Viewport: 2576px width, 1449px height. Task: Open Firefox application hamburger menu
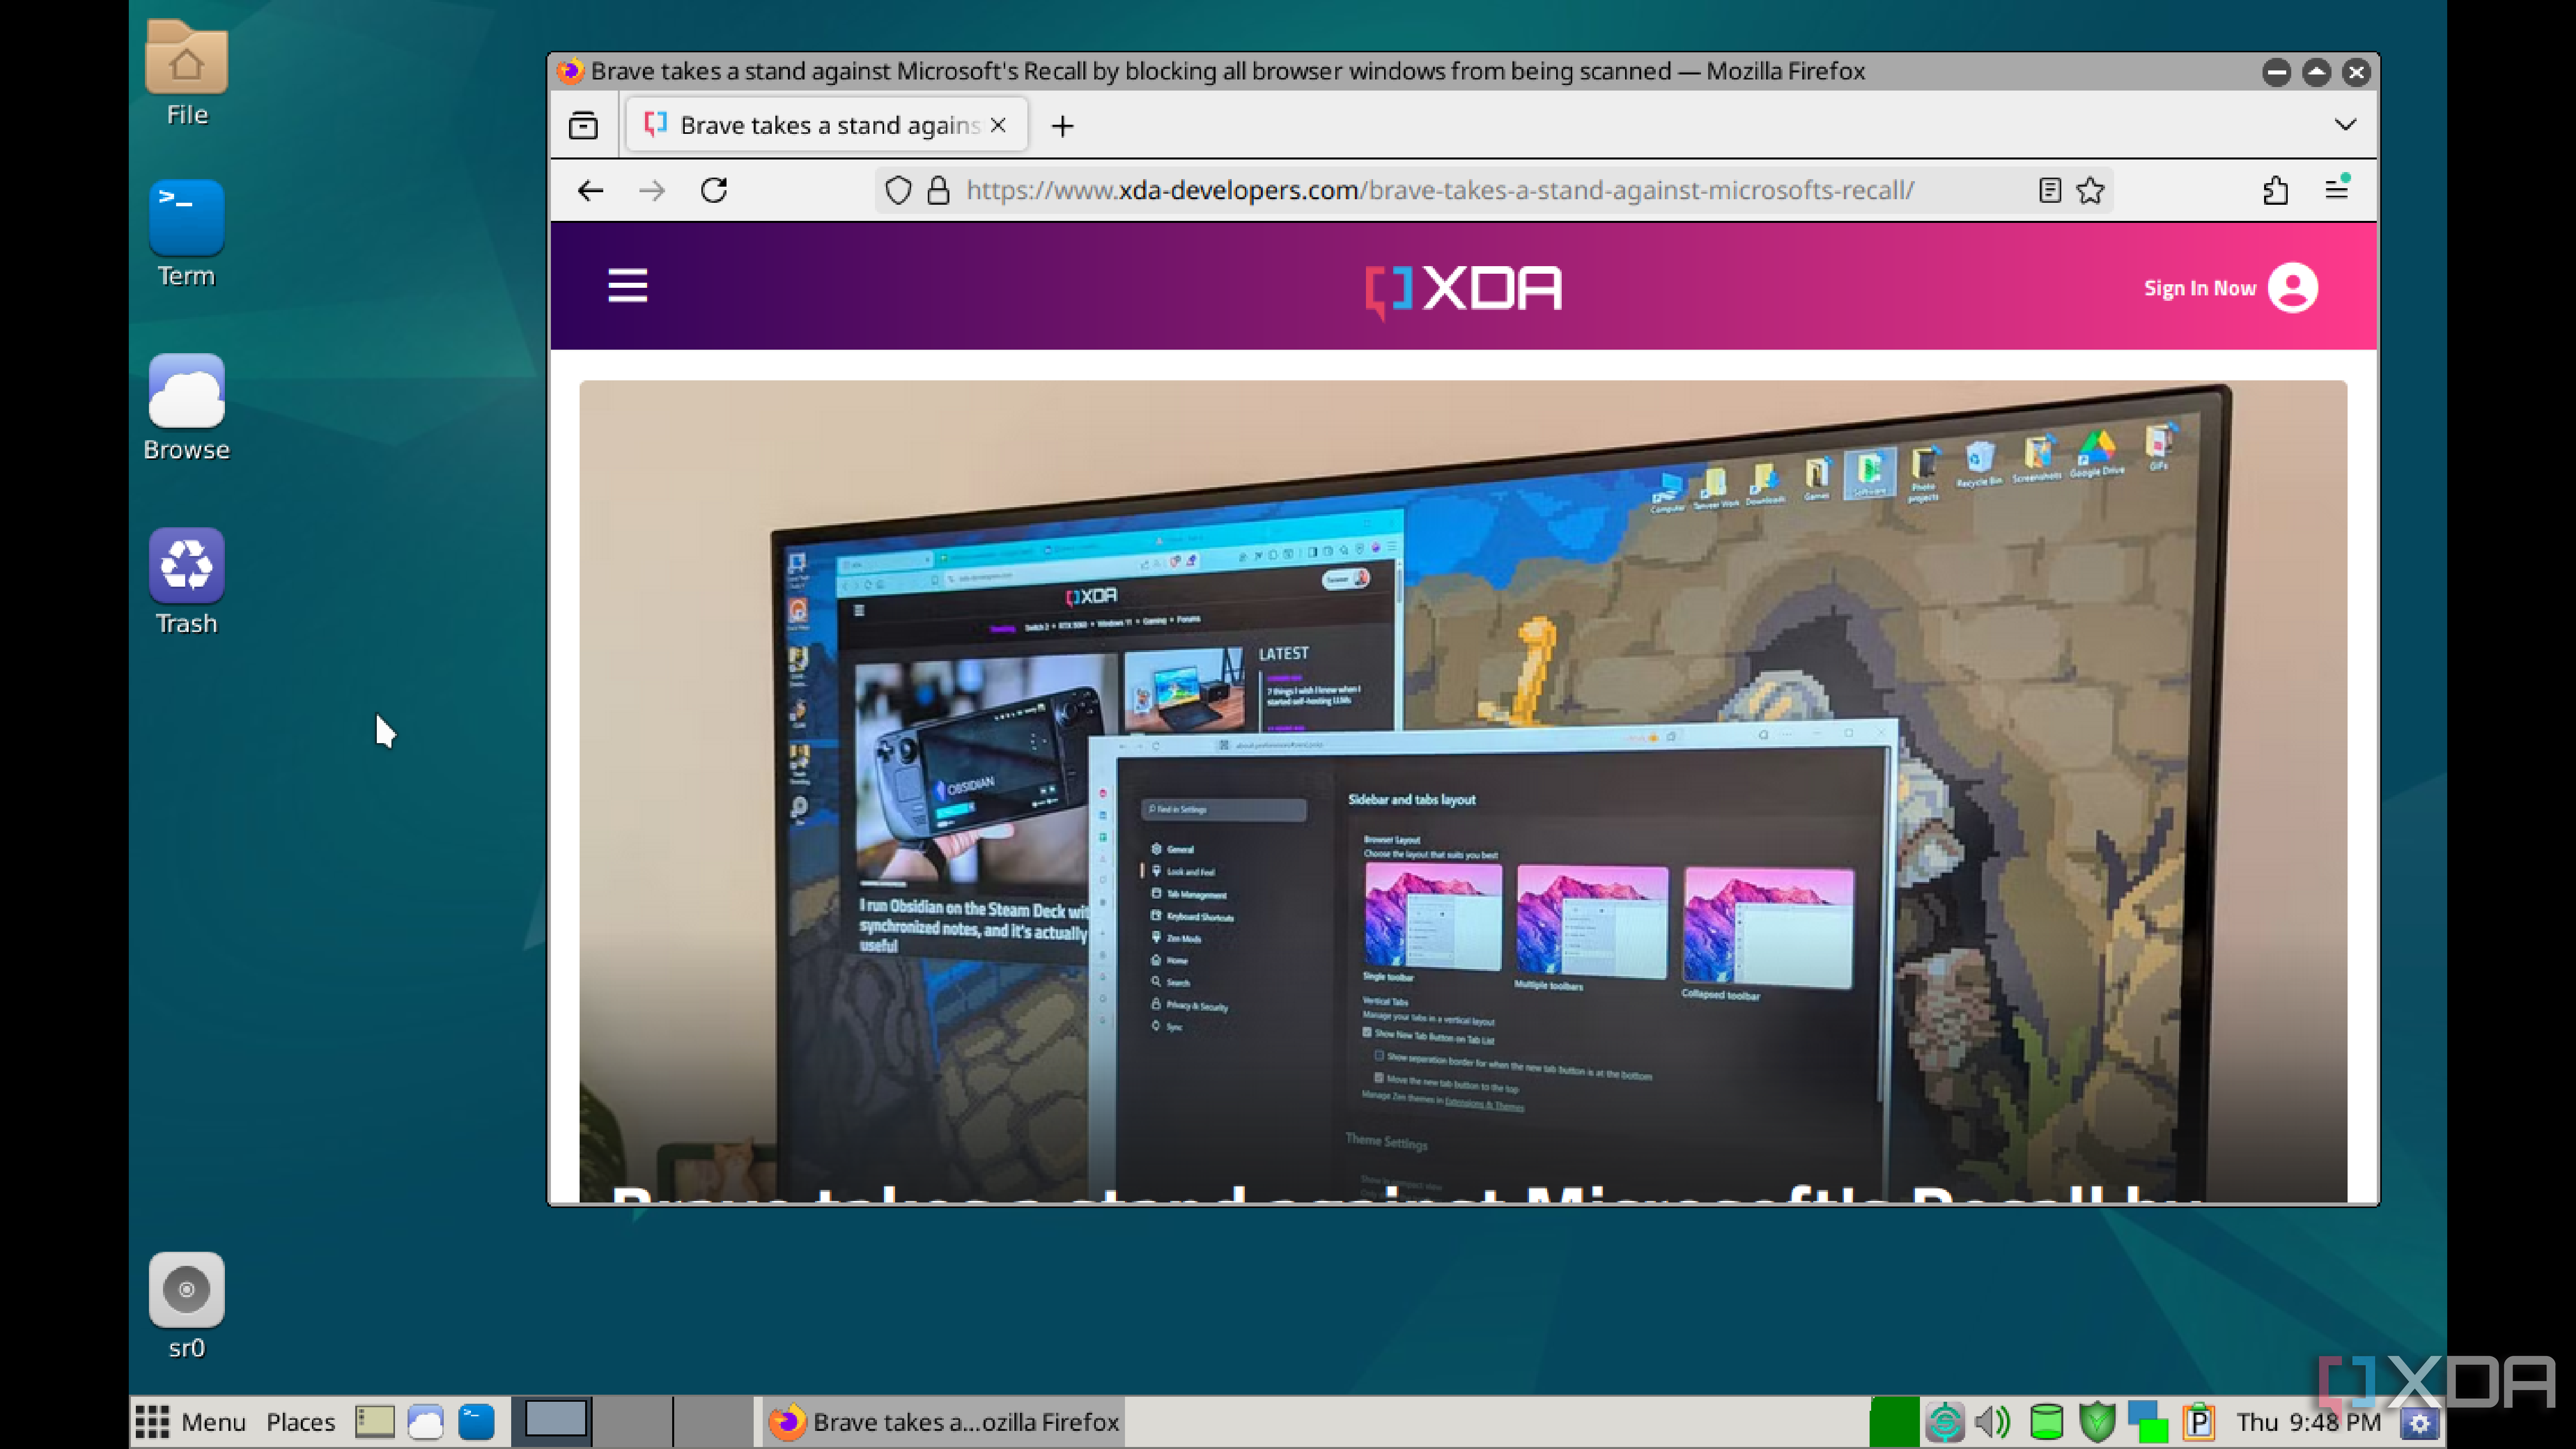pos(2337,189)
